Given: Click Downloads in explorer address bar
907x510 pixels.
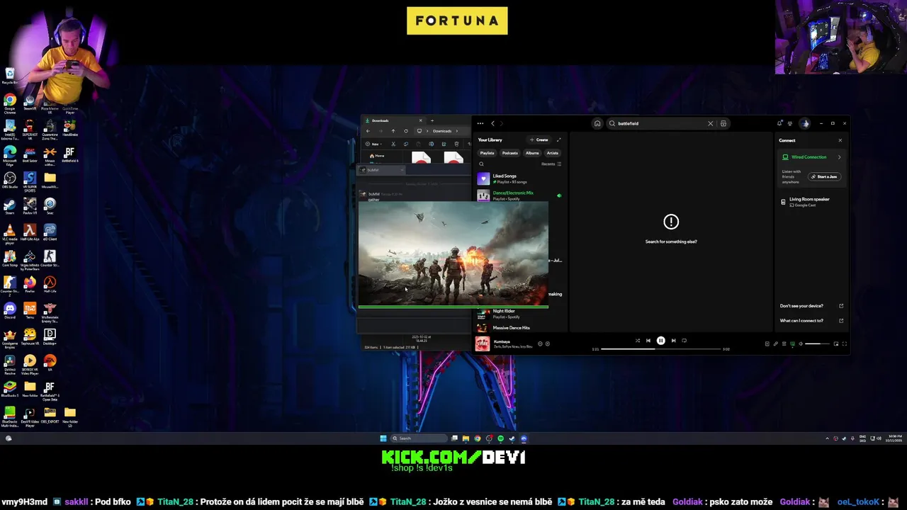Looking at the screenshot, I should point(442,131).
